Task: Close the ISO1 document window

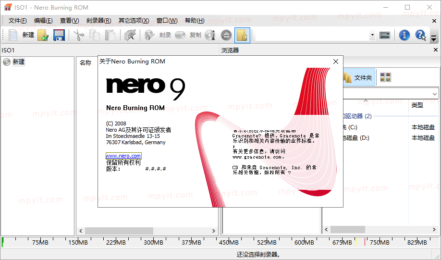Action: point(434,21)
